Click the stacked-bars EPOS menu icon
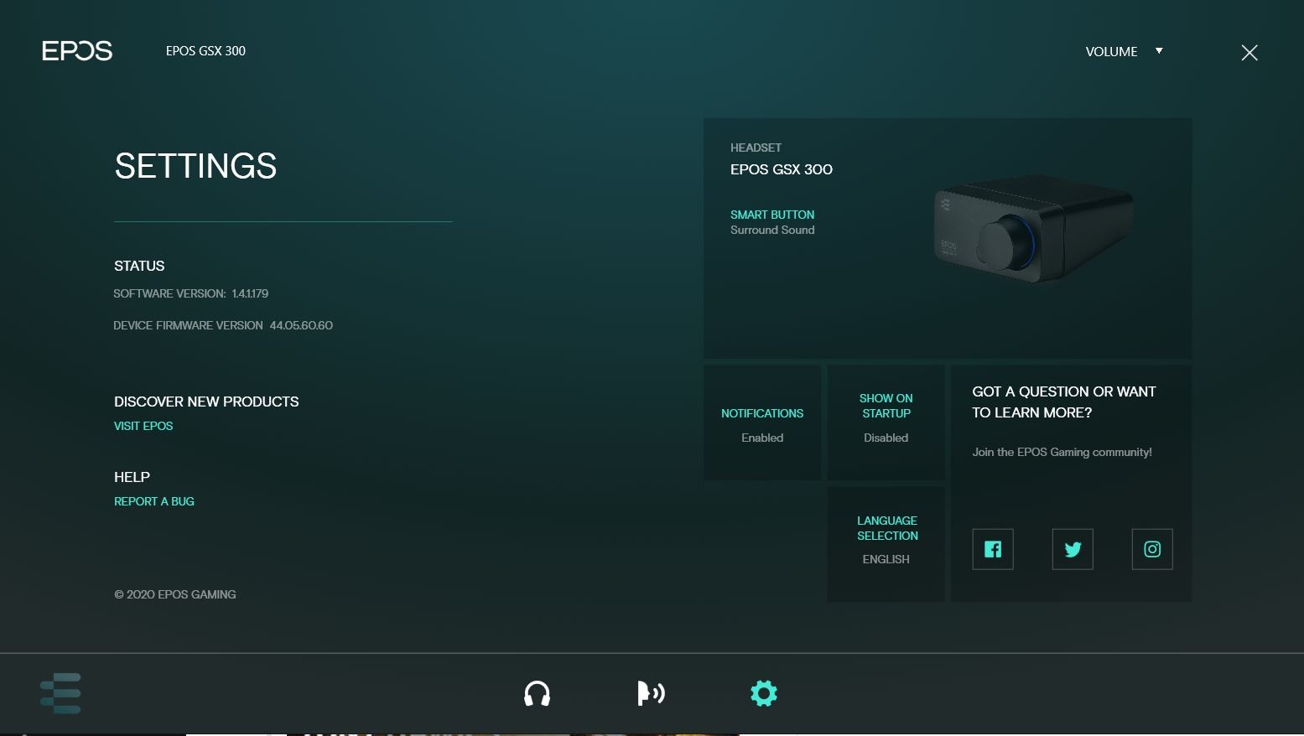 click(x=60, y=693)
